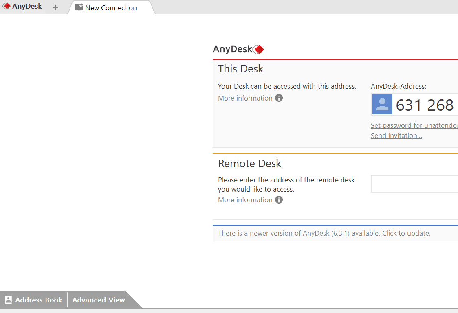Image resolution: width=458 pixels, height=313 pixels.
Task: Click the AnyDesk wordmark above This Desk
Action: [233, 49]
